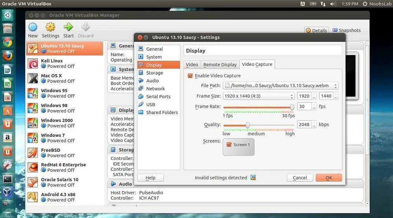Open the General settings category
The width and height of the screenshot is (393, 218).
coord(158,49)
